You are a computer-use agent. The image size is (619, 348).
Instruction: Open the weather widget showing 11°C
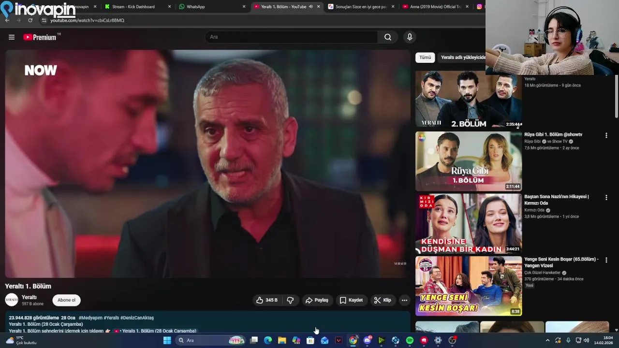(21, 340)
